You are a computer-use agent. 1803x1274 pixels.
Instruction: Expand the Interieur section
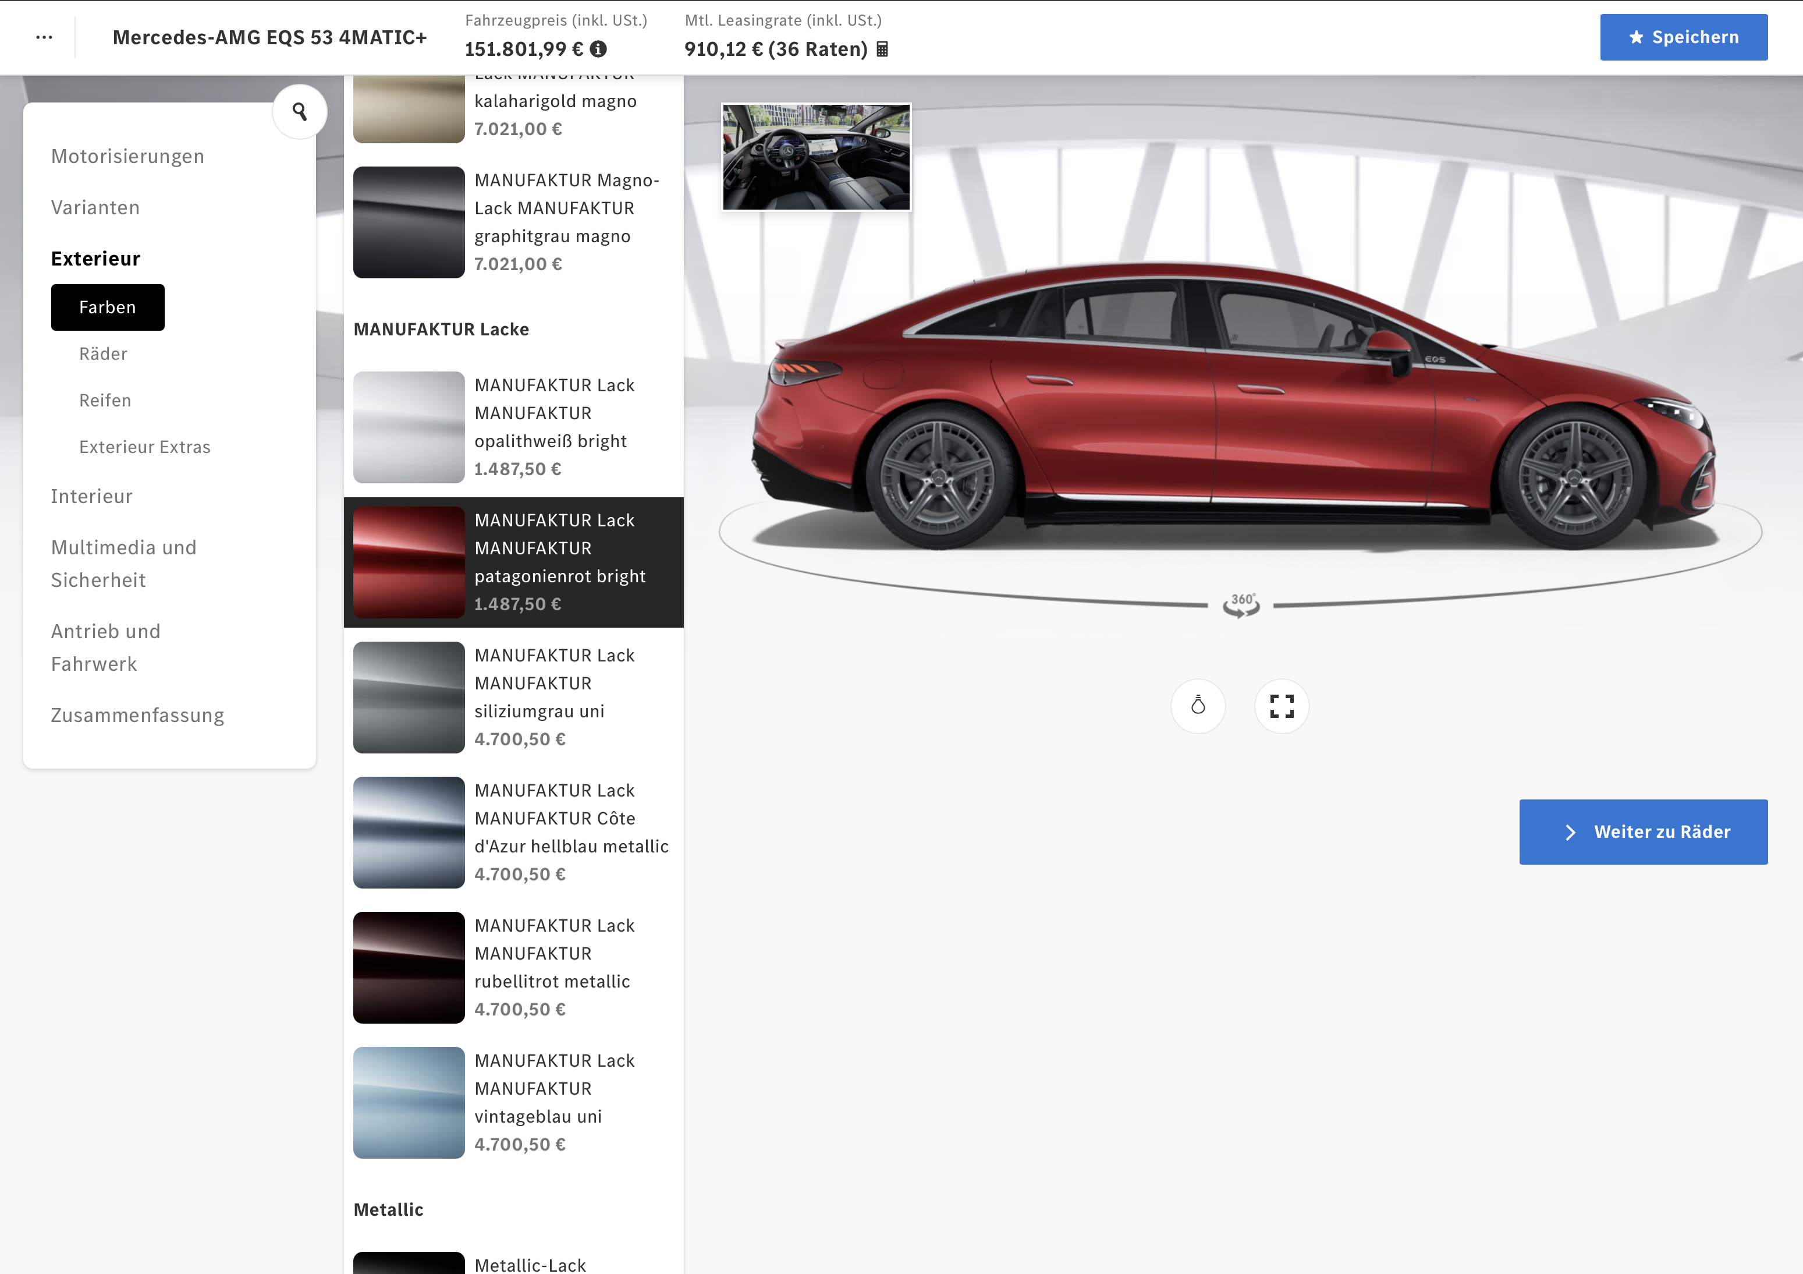[x=92, y=496]
